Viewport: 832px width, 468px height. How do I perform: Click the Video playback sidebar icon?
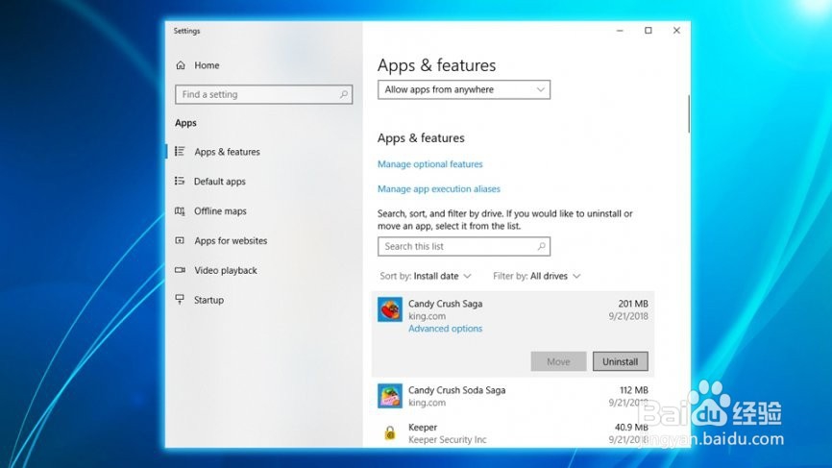(180, 270)
